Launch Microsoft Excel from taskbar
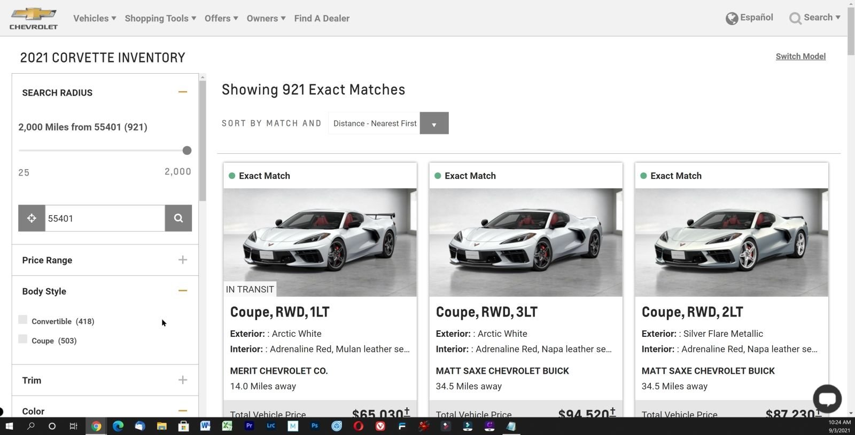The height and width of the screenshot is (435, 855). (x=227, y=426)
